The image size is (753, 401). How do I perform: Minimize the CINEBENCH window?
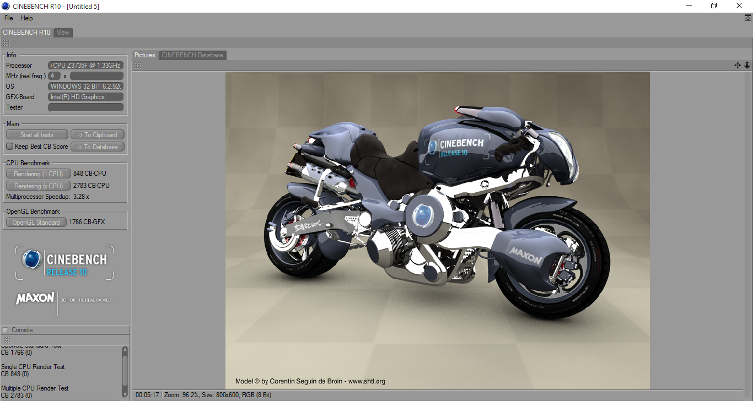click(689, 6)
